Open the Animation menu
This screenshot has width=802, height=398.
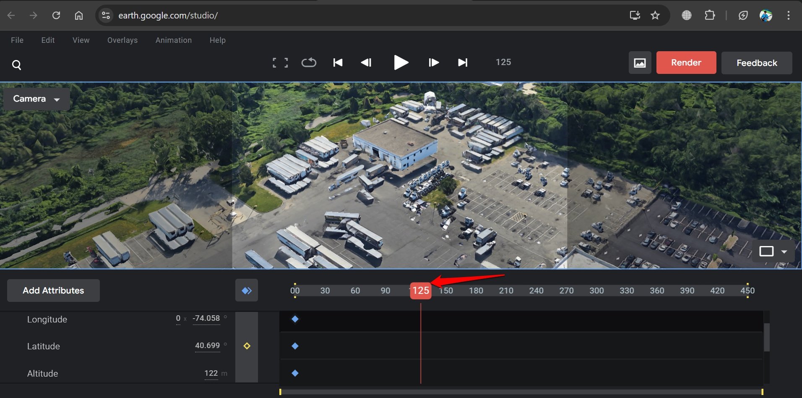click(x=174, y=40)
